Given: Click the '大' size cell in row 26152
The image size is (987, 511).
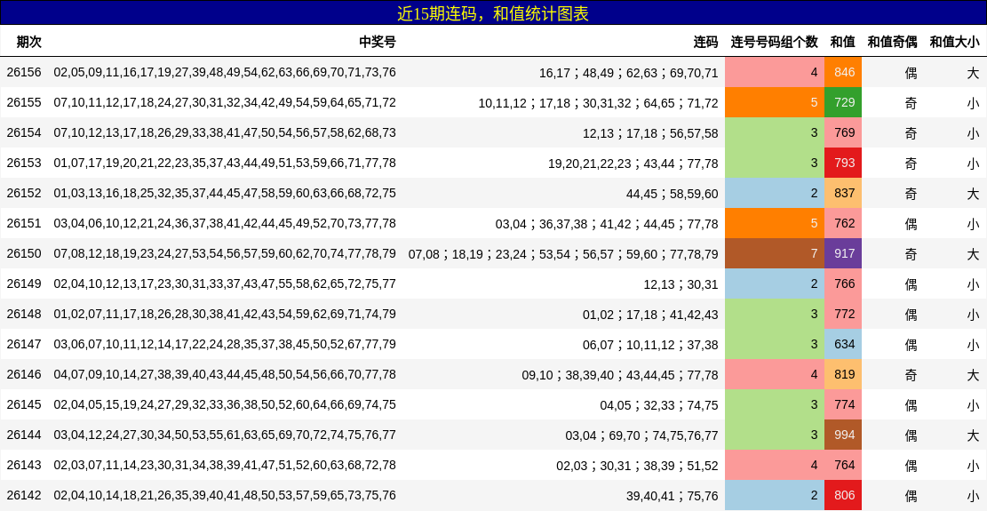Looking at the screenshot, I should coord(973,194).
